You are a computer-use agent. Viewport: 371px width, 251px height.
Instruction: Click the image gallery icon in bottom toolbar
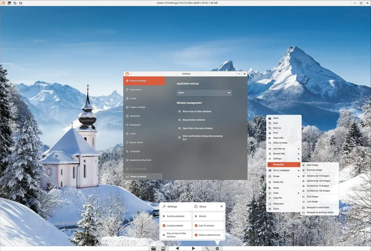(x=163, y=248)
